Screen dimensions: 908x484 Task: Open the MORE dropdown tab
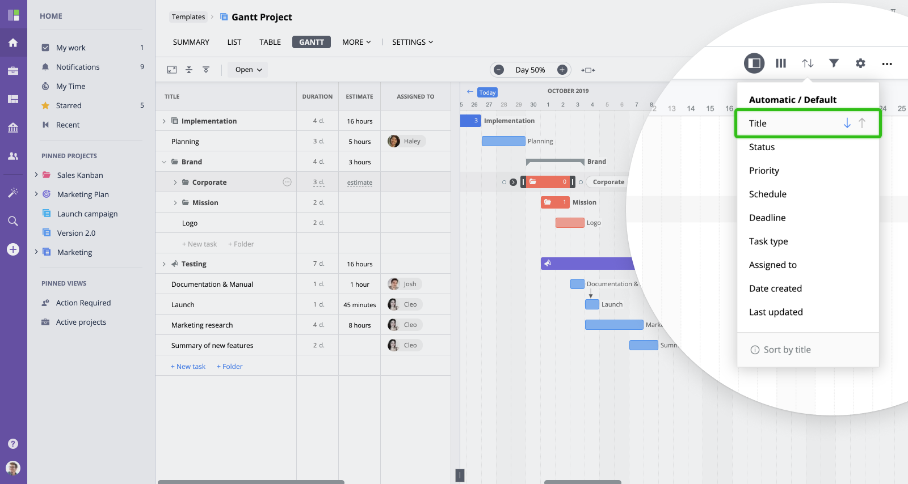[x=356, y=42]
